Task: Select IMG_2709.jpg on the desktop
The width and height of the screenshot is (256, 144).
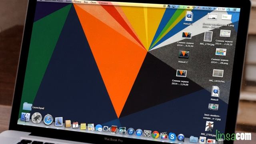Action: click(x=210, y=126)
